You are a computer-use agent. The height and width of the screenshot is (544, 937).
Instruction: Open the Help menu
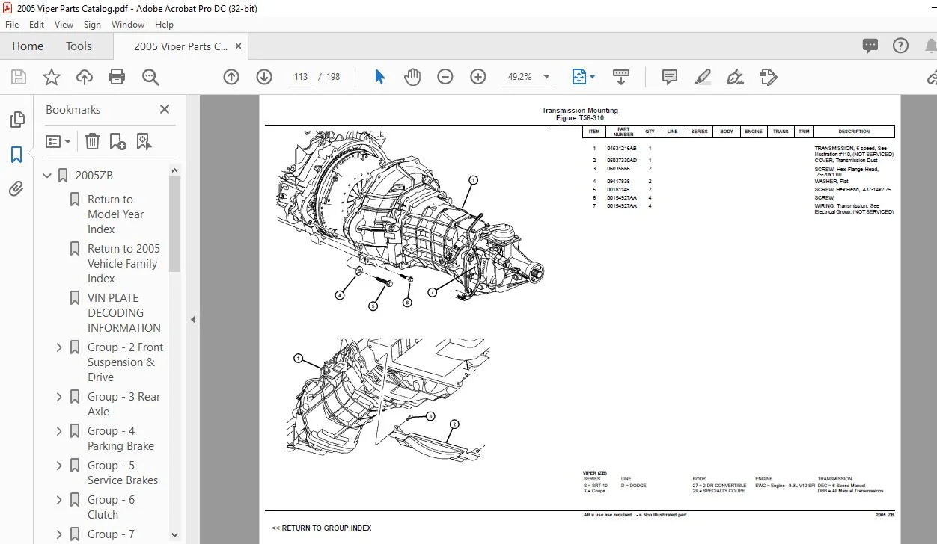pos(164,25)
